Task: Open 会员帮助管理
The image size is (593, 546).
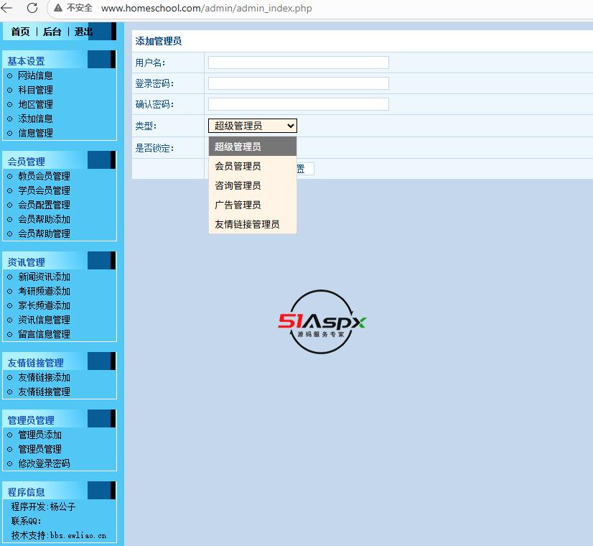Action: tap(45, 233)
